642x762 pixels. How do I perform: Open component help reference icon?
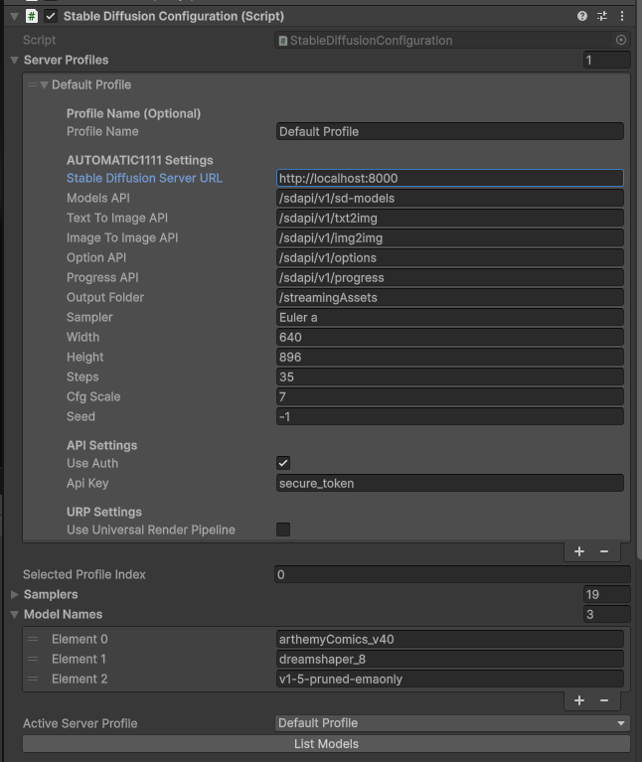tap(581, 16)
